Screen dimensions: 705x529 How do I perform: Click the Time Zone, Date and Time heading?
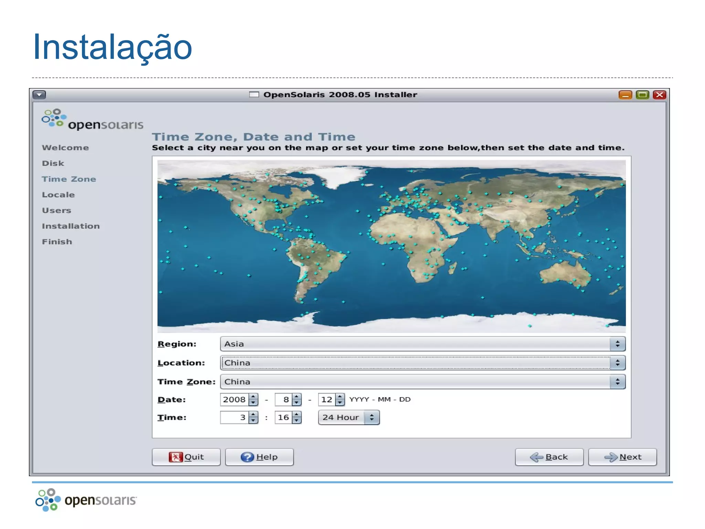pos(254,137)
